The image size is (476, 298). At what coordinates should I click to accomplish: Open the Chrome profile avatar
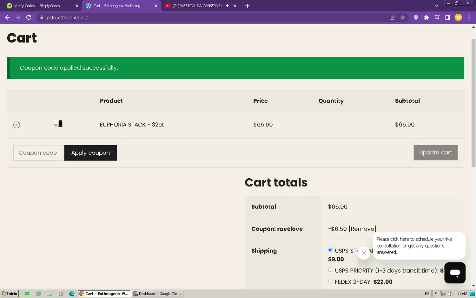(458, 17)
